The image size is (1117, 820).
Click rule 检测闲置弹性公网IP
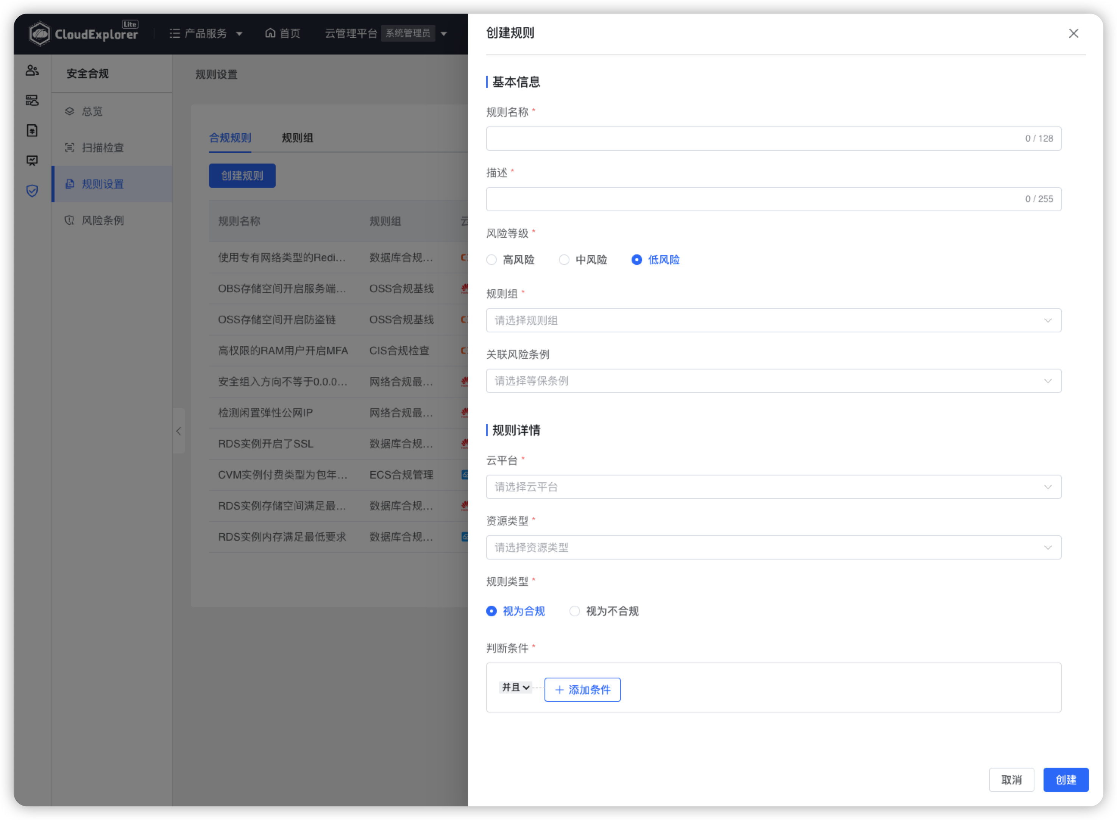coord(265,413)
